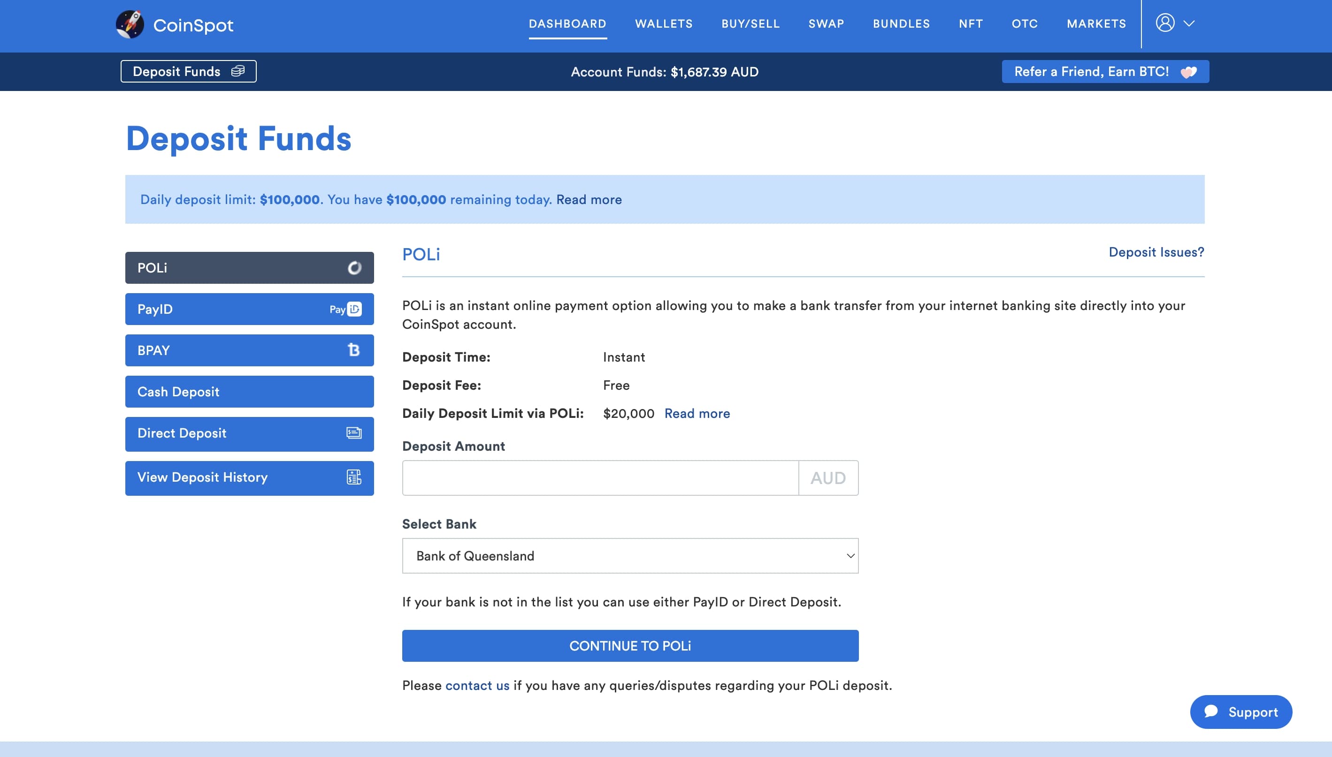Click Read more in daily limit banner
The image size is (1332, 757).
click(589, 200)
